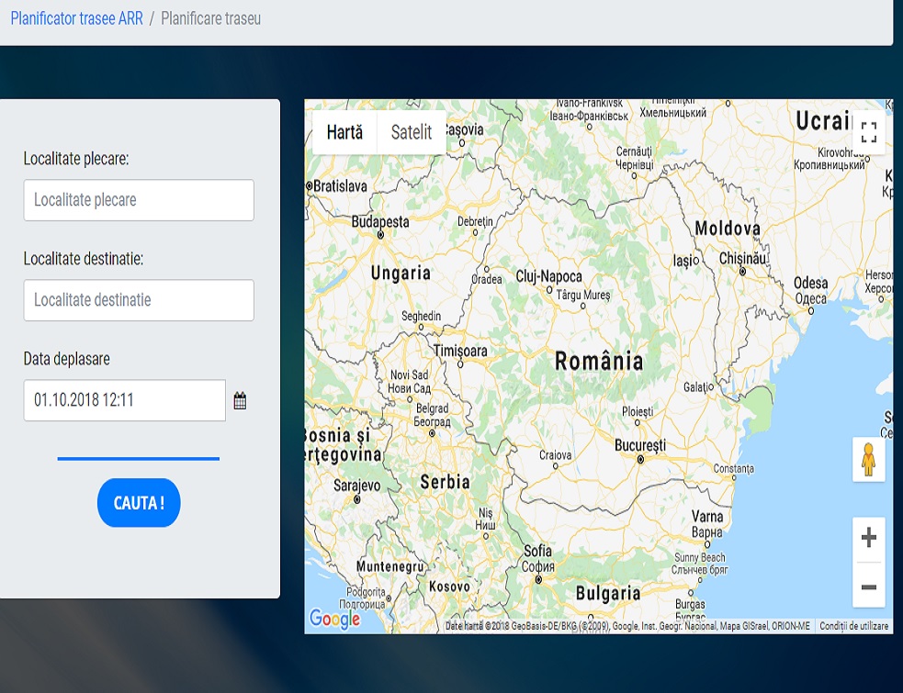Click Serbia country label on map

pos(446,482)
